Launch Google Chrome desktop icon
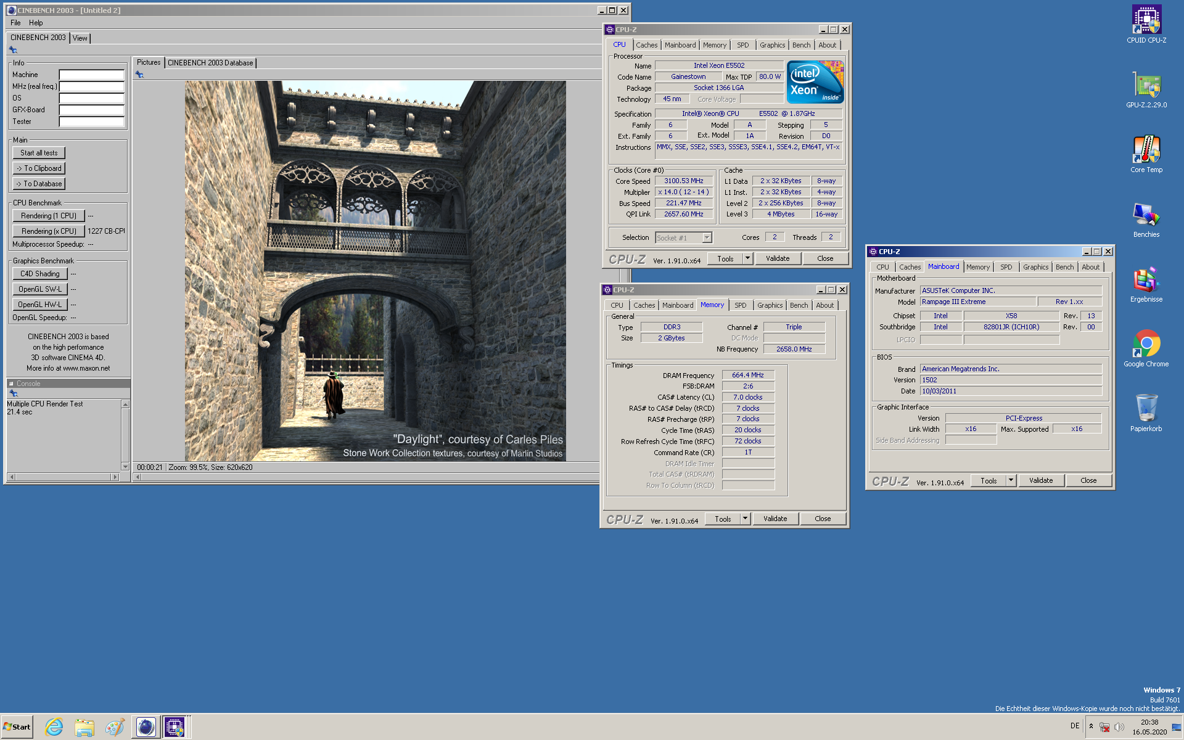Viewport: 1184px width, 740px height. point(1146,348)
